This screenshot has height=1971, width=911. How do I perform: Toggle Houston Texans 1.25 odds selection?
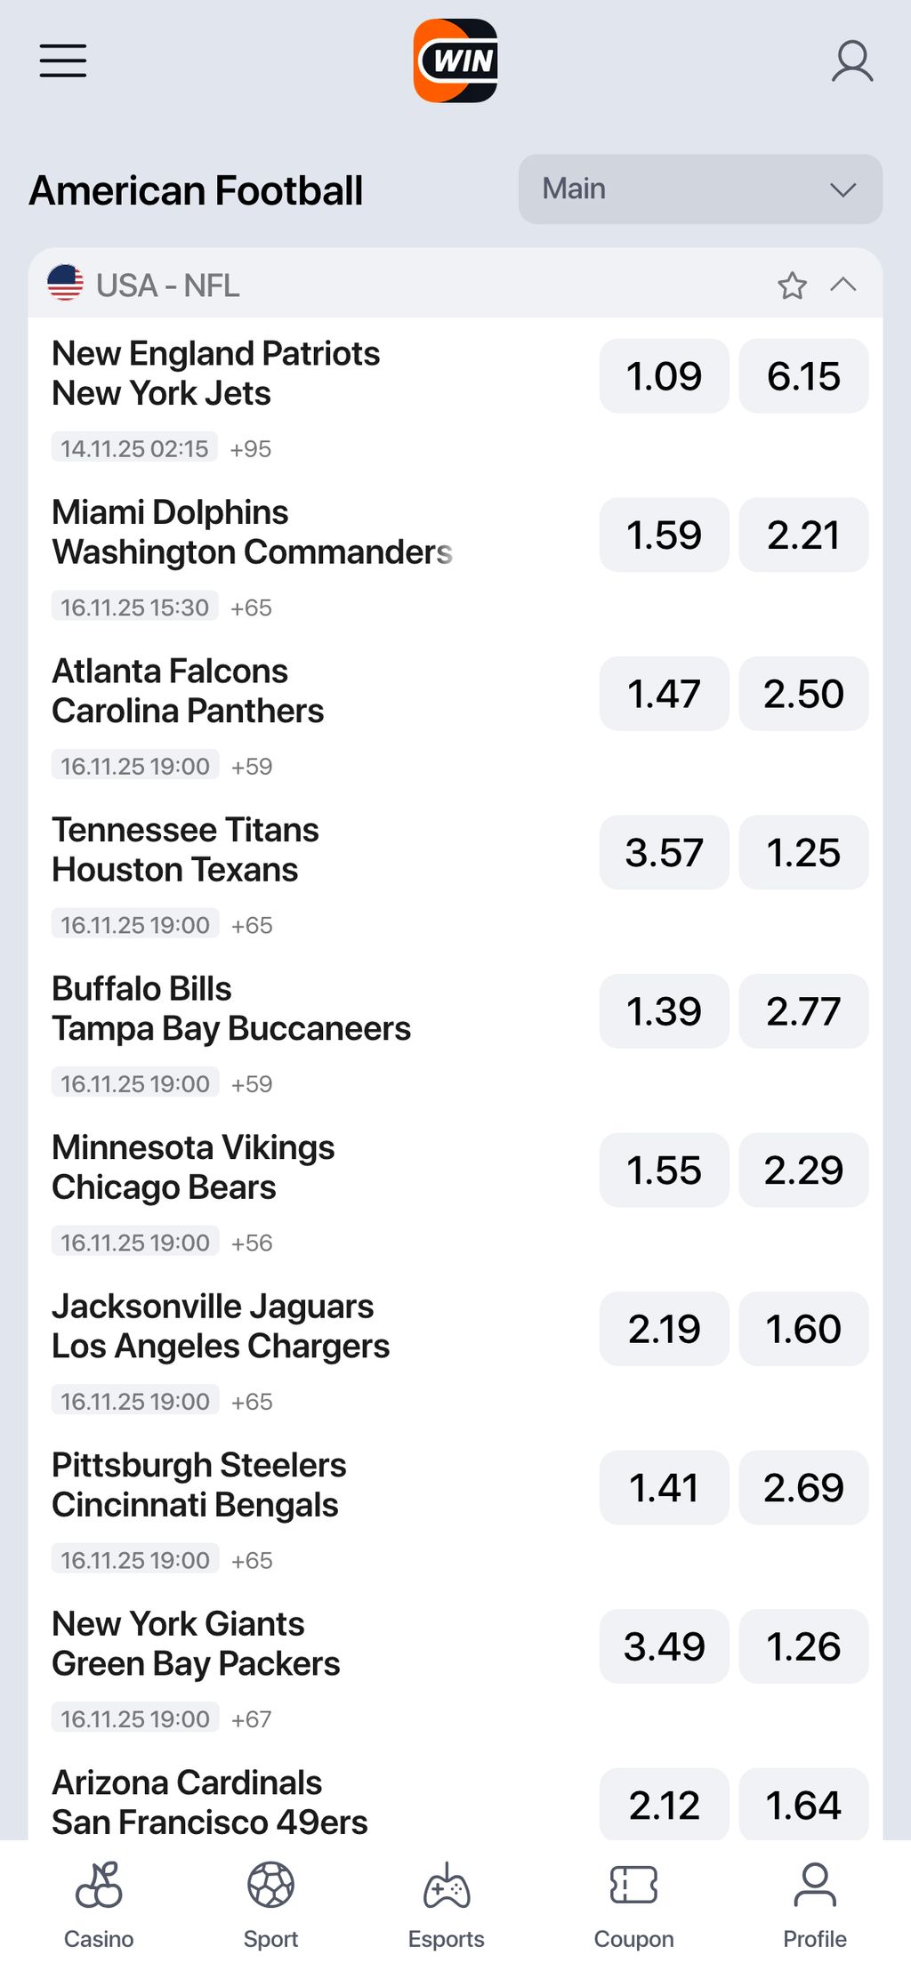coord(802,853)
